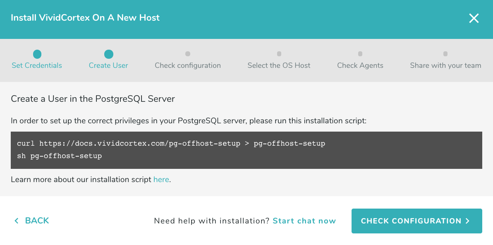Click the right chevron on CHECK CONFIGURATION
This screenshot has height=245, width=493.
(468, 221)
